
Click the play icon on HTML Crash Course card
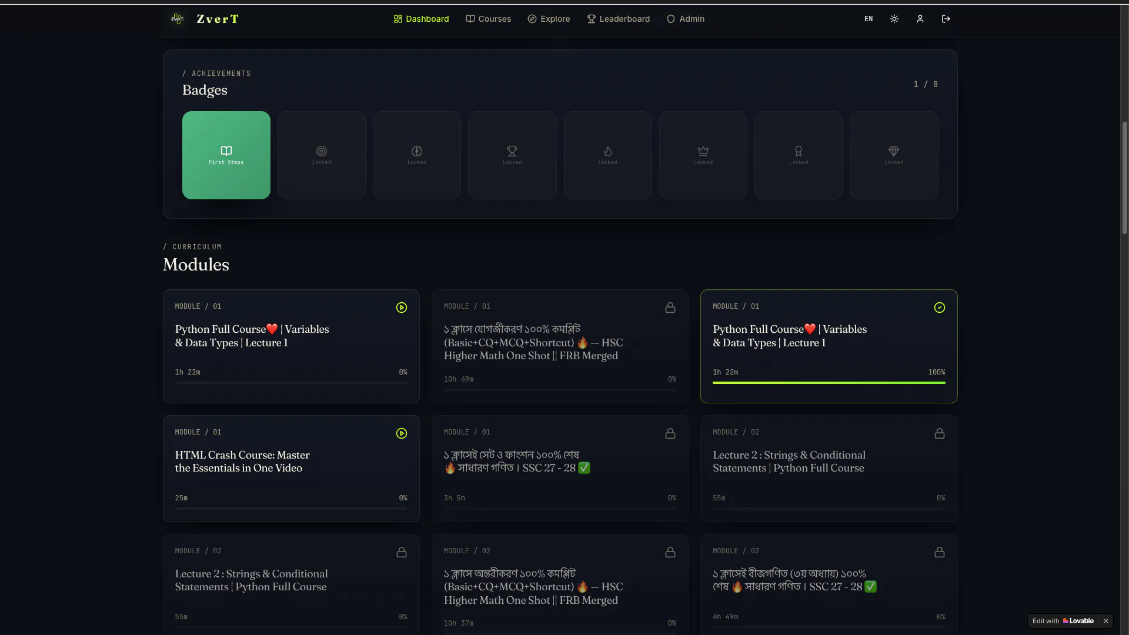click(402, 433)
